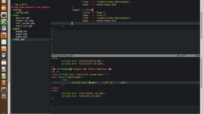The image size is (203, 114).
Task: Click 'Simple PHP Static Website' heading text
Action: point(90,69)
